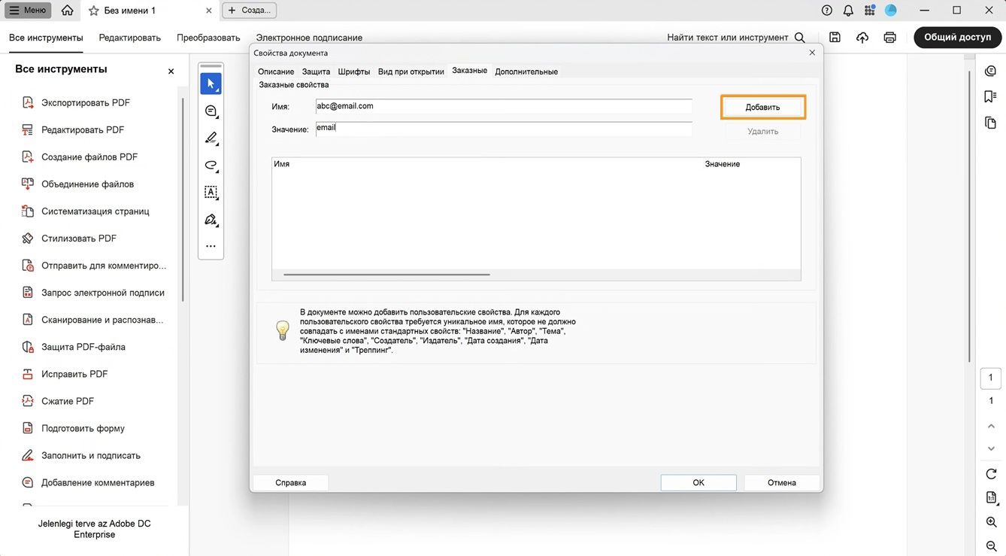Open notifications bell icon
This screenshot has width=1006, height=556.
click(848, 11)
